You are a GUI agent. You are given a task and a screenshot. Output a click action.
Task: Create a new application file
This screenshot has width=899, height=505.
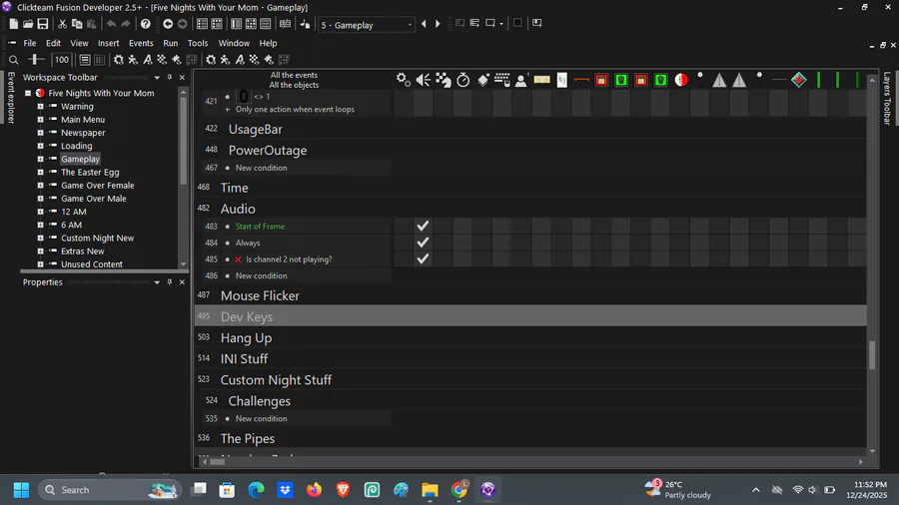[x=13, y=24]
